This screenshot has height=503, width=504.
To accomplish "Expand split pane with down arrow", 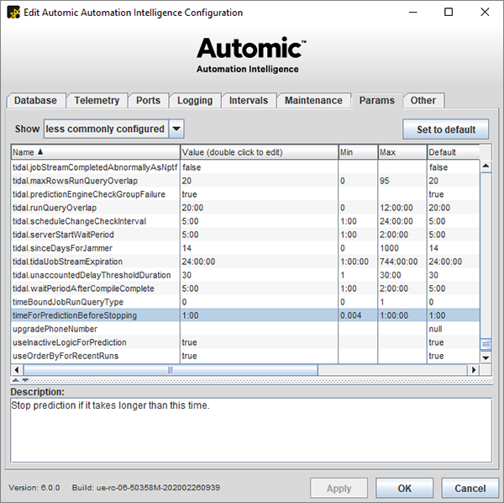I will [25, 380].
